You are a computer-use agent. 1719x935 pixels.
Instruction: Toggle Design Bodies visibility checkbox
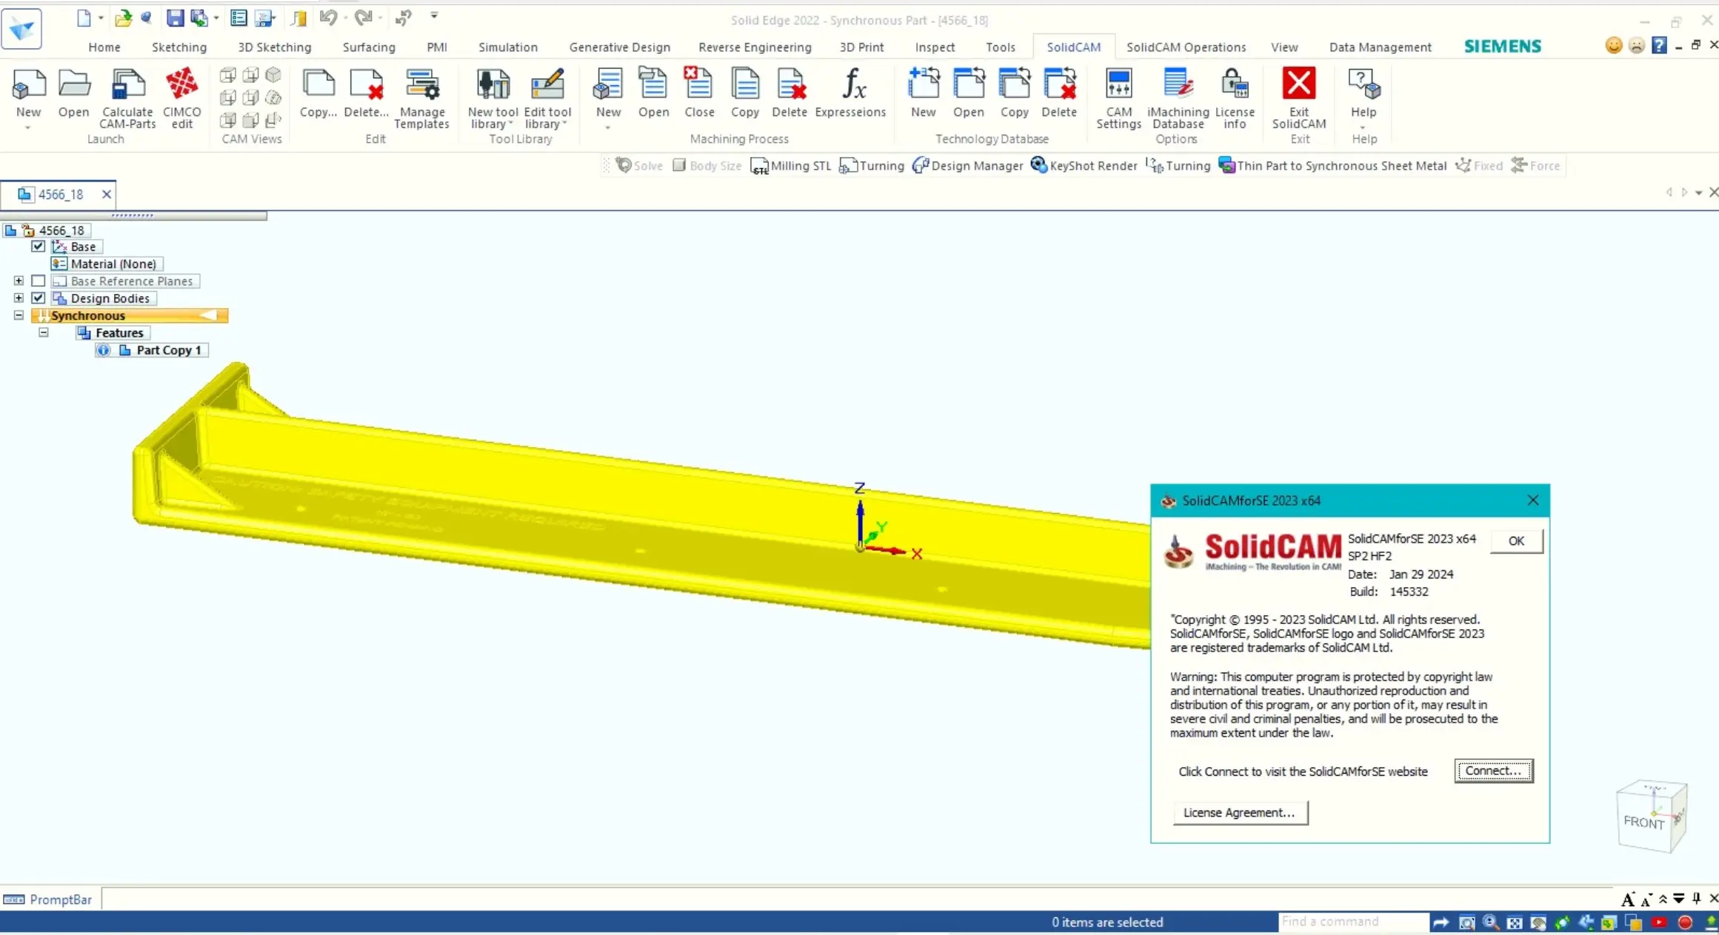pyautogui.click(x=39, y=298)
